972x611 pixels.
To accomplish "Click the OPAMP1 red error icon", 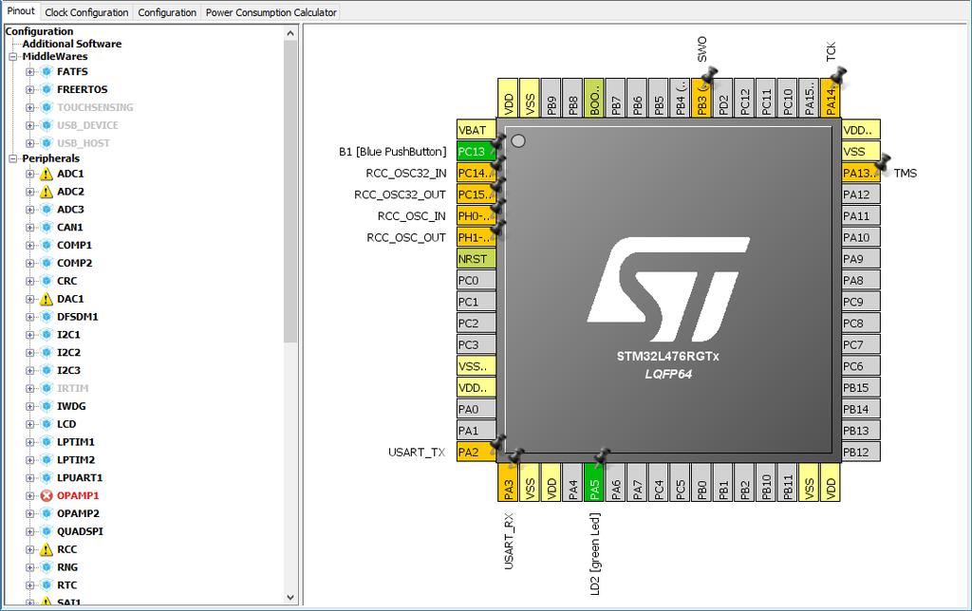I will point(47,496).
